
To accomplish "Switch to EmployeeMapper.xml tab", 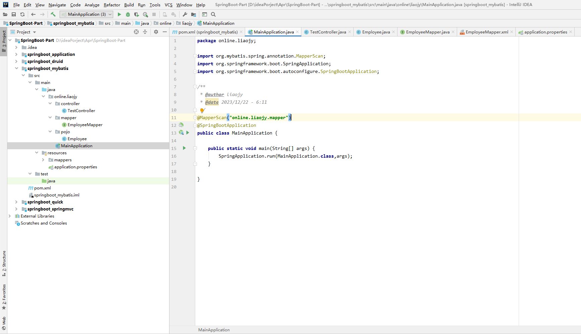I will pos(487,32).
